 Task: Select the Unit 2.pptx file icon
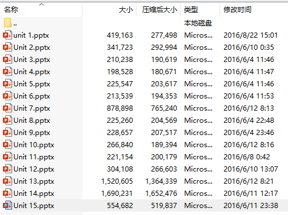coord(8,48)
